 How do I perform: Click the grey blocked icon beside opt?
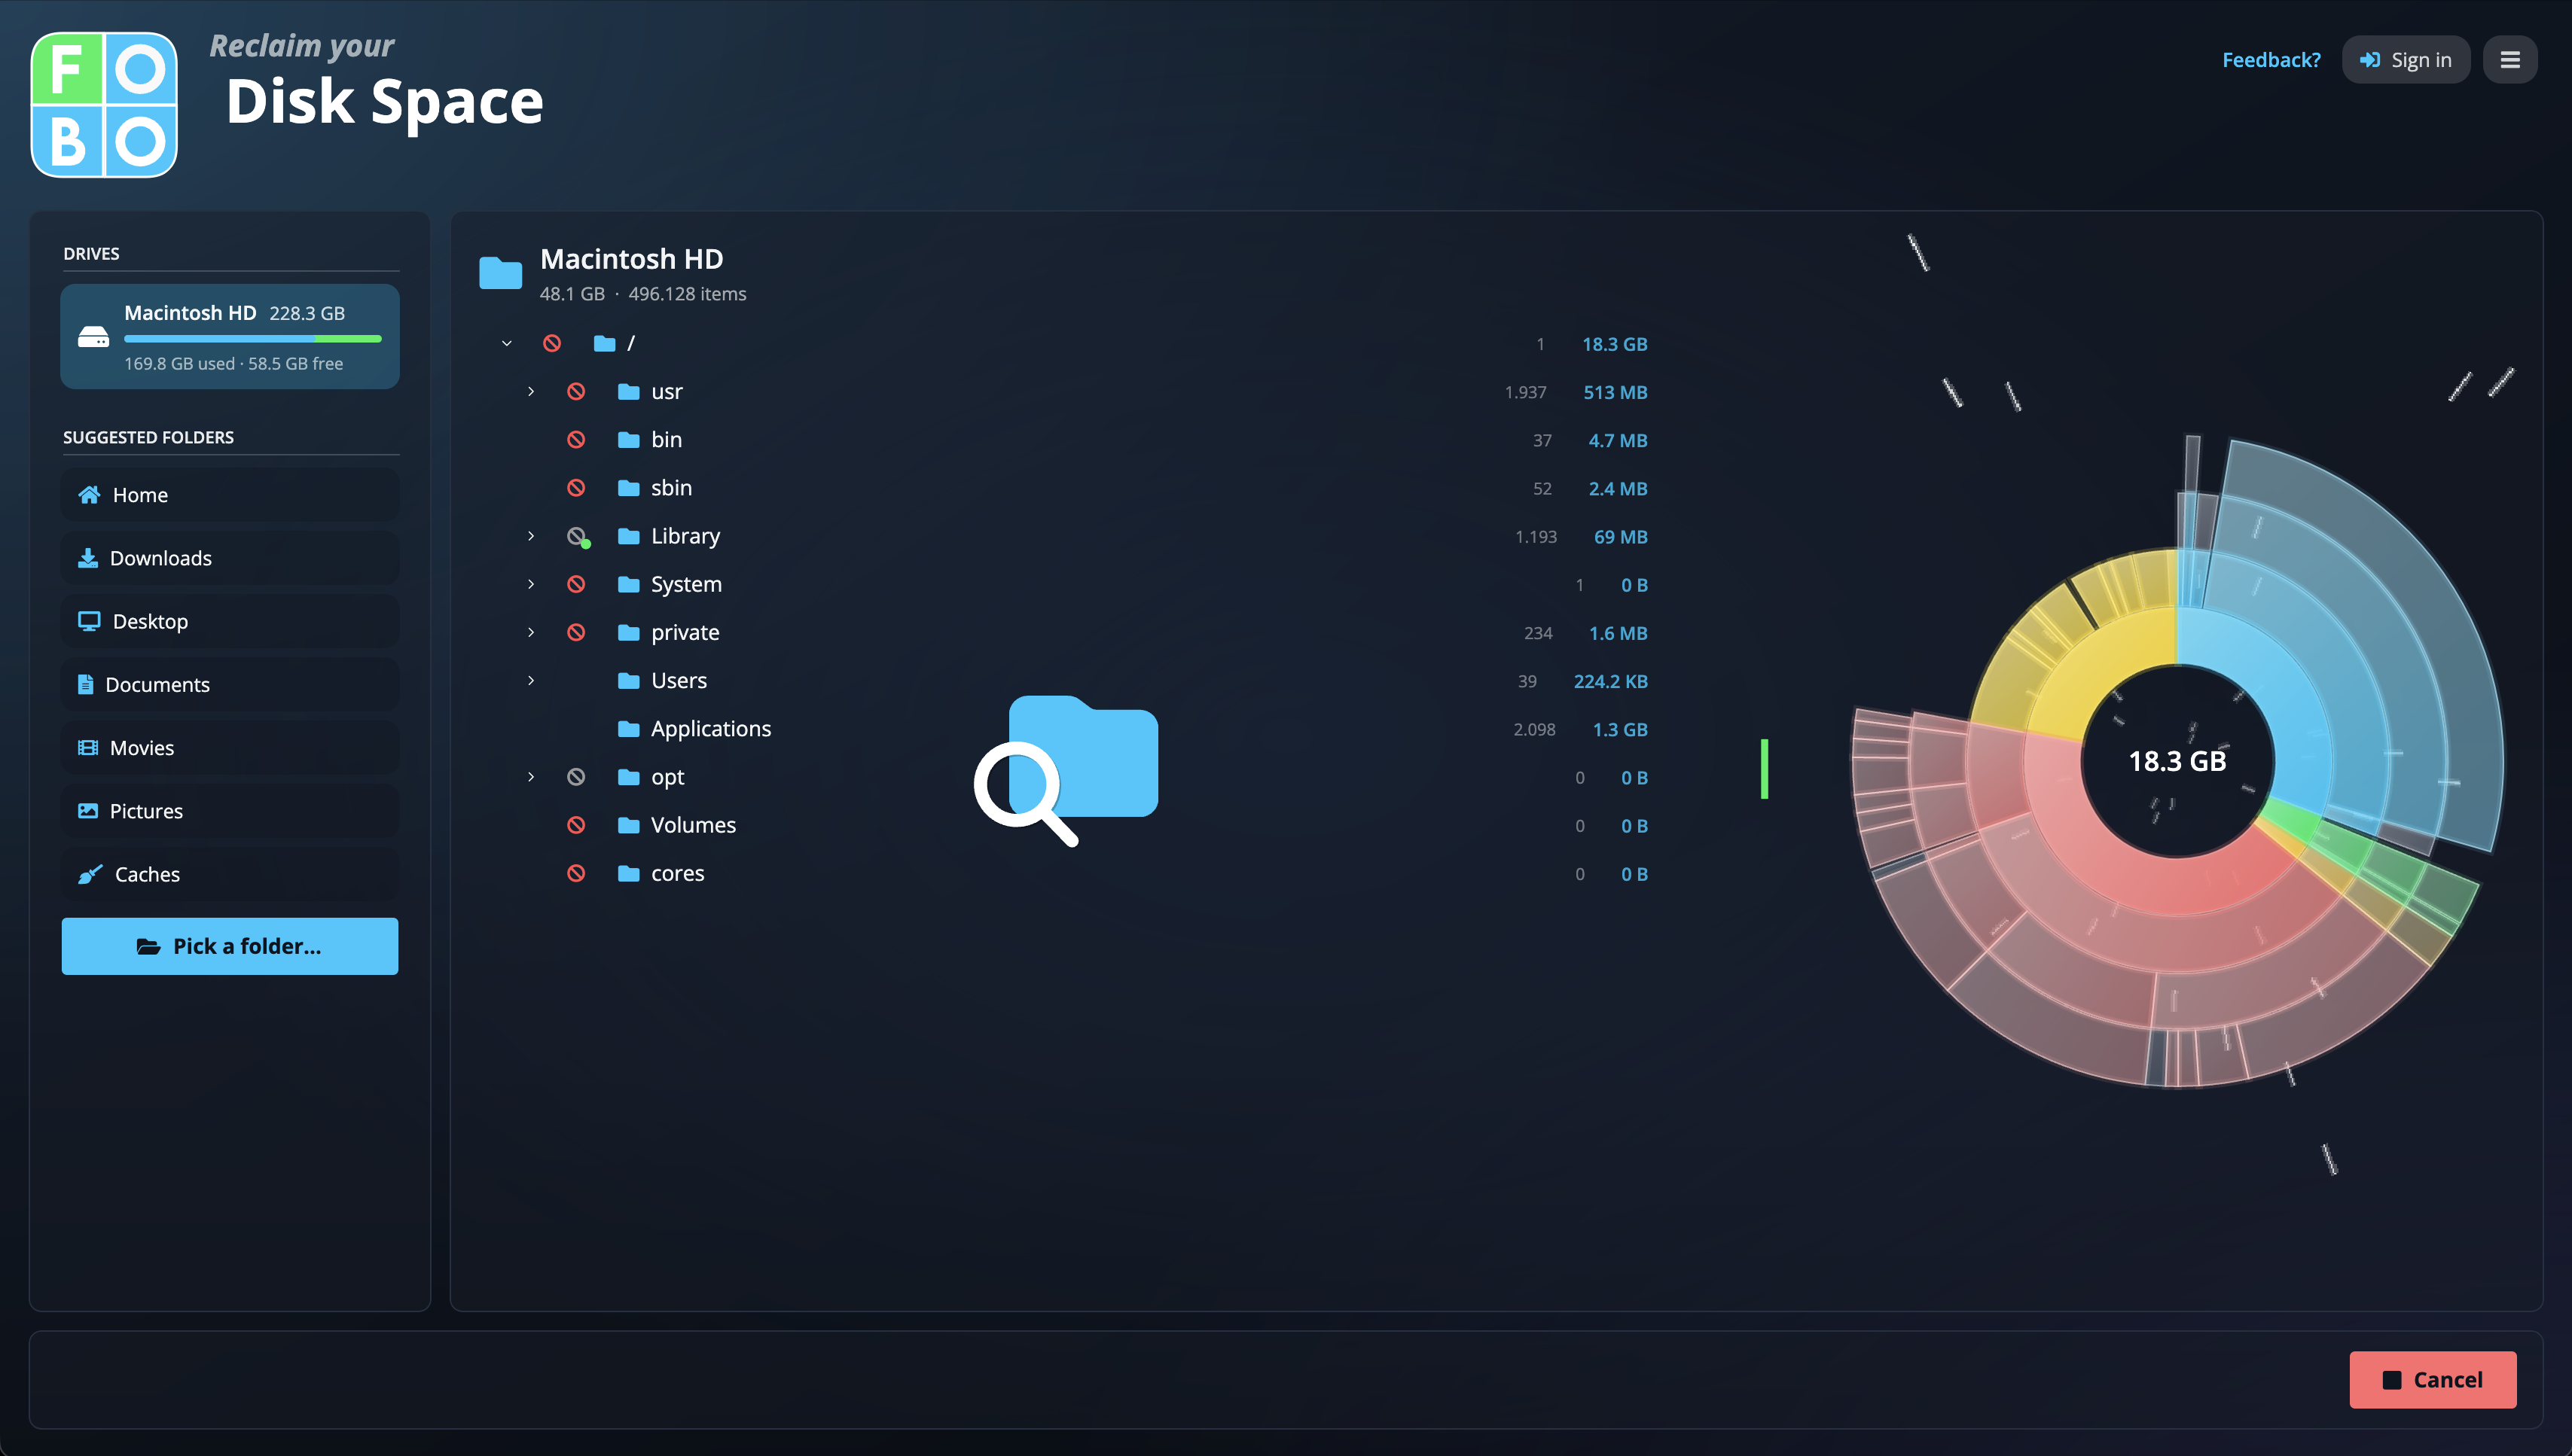(x=576, y=777)
